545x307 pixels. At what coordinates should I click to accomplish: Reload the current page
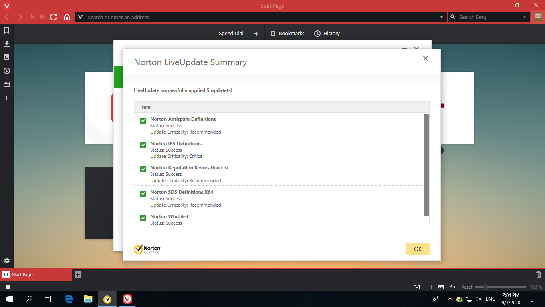(54, 17)
